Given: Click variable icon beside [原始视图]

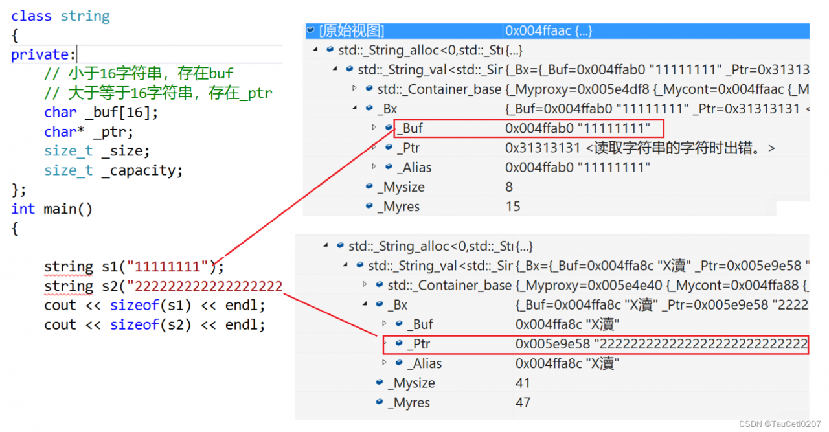Looking at the screenshot, I should coord(311,30).
